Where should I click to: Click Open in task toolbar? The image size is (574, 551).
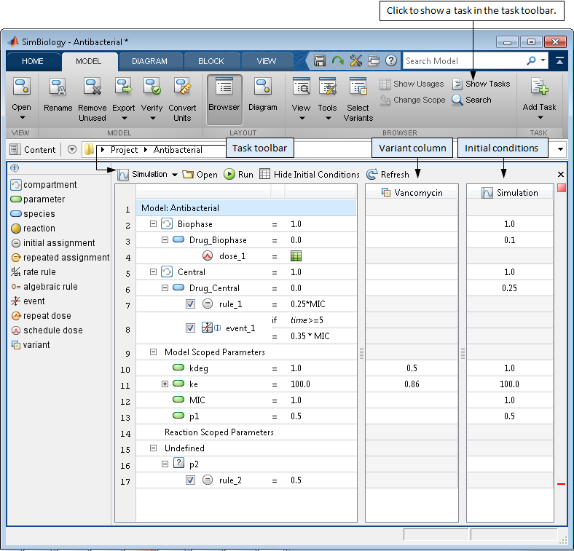[x=200, y=175]
